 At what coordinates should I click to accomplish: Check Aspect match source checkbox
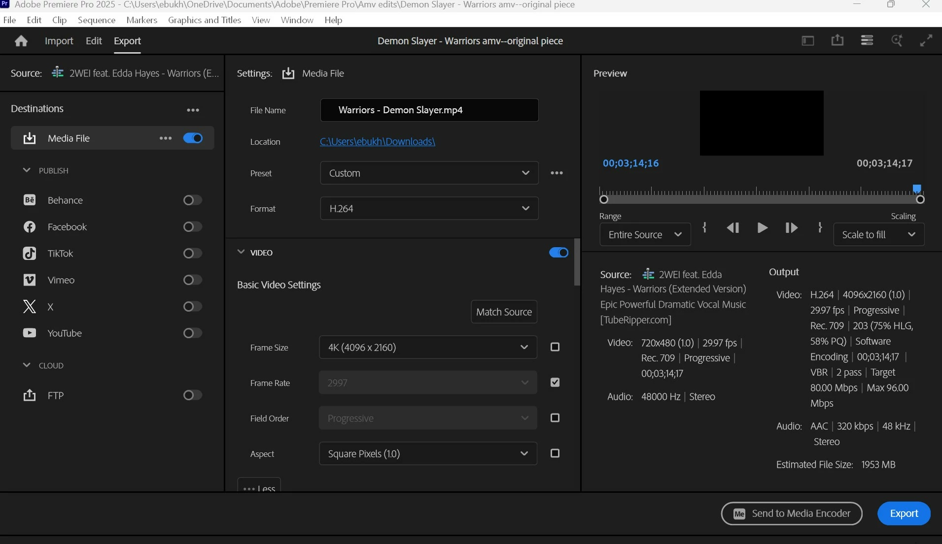point(555,453)
